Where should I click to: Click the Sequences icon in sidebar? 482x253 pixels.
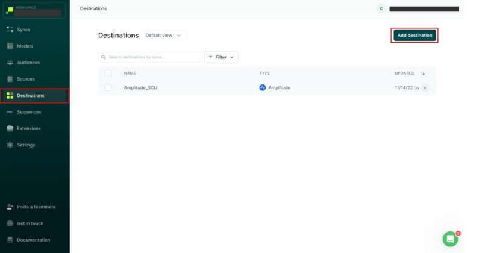10,112
